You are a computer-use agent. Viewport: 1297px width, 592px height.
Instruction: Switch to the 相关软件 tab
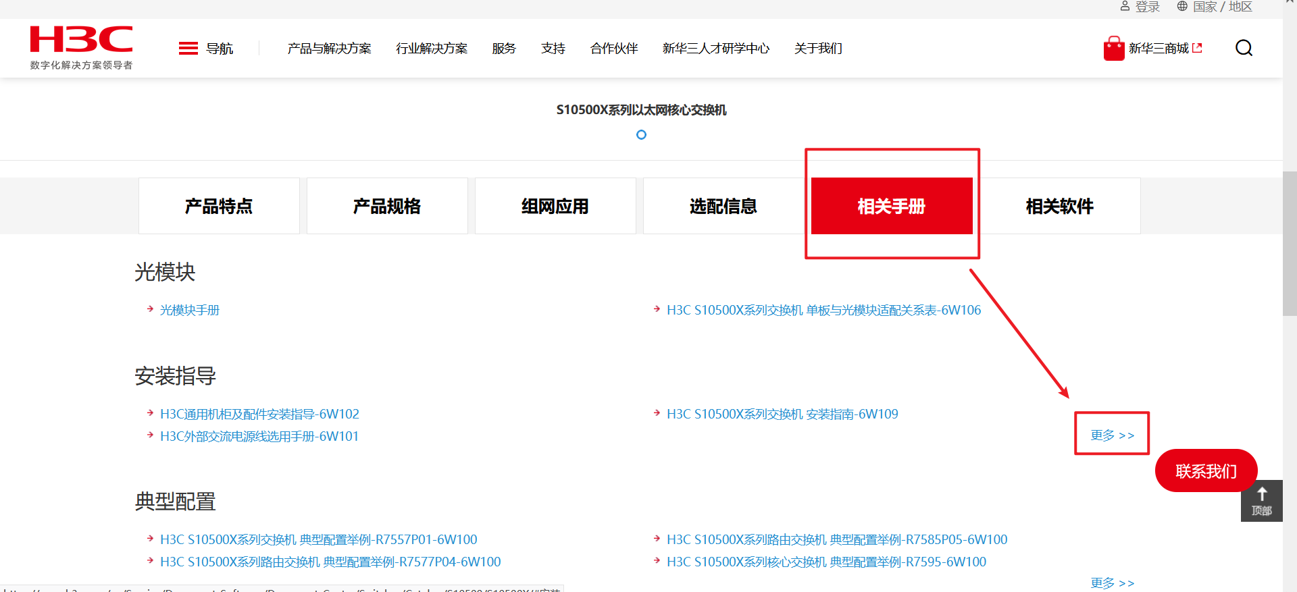click(x=1060, y=206)
